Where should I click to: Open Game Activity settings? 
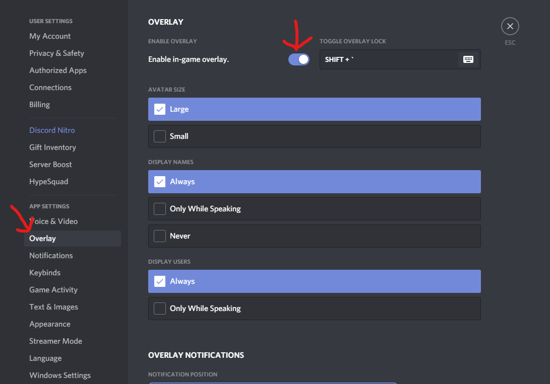point(53,290)
